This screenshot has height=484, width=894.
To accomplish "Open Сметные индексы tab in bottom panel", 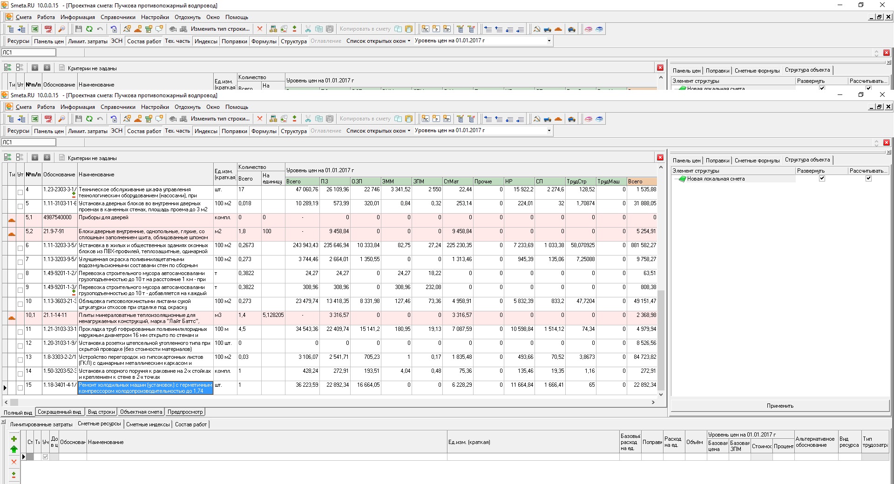I will tap(148, 424).
